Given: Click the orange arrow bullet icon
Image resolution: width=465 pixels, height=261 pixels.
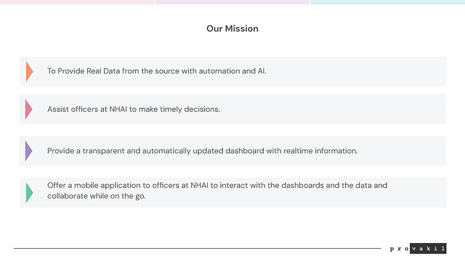Looking at the screenshot, I should [x=29, y=71].
